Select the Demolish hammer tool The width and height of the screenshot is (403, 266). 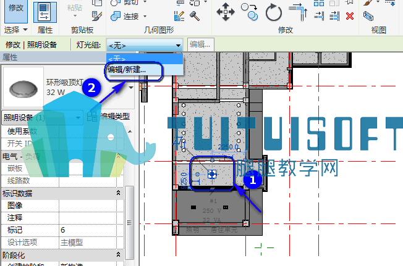tap(195, 16)
